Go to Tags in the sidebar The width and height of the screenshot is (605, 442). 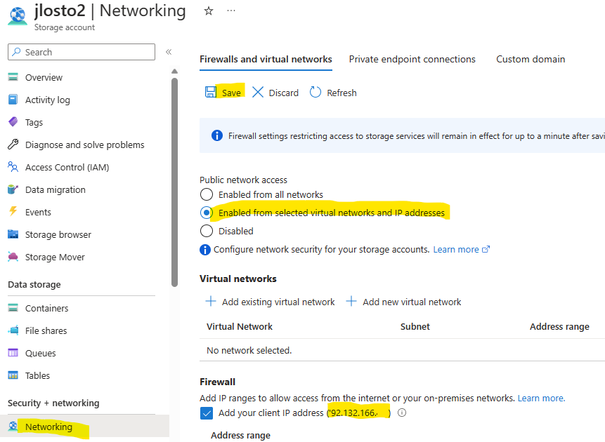pos(34,123)
